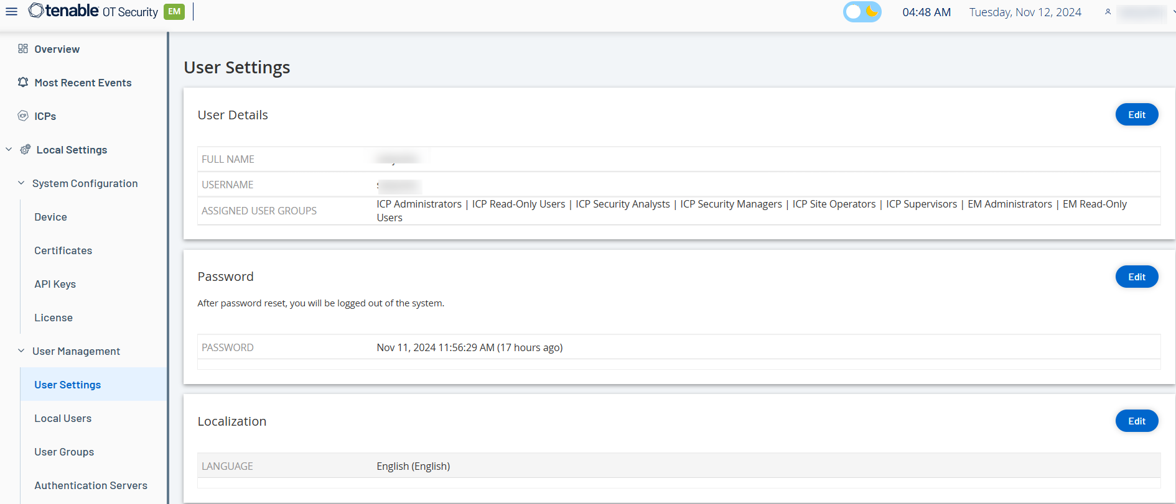Open the License settings page
1176x504 pixels.
click(54, 318)
